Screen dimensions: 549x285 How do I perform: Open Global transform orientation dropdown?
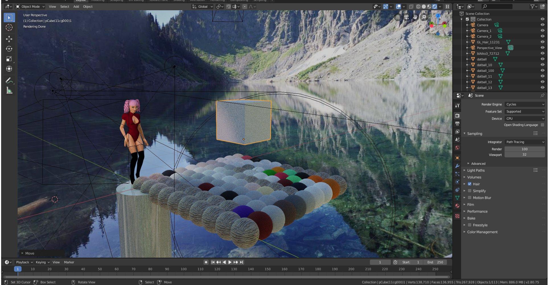pos(202,7)
